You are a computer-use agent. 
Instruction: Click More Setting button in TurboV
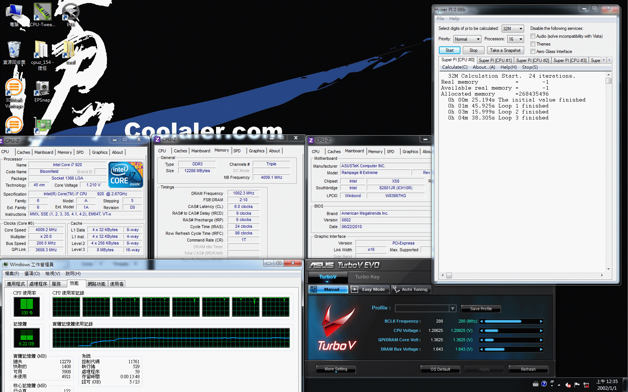click(x=336, y=369)
